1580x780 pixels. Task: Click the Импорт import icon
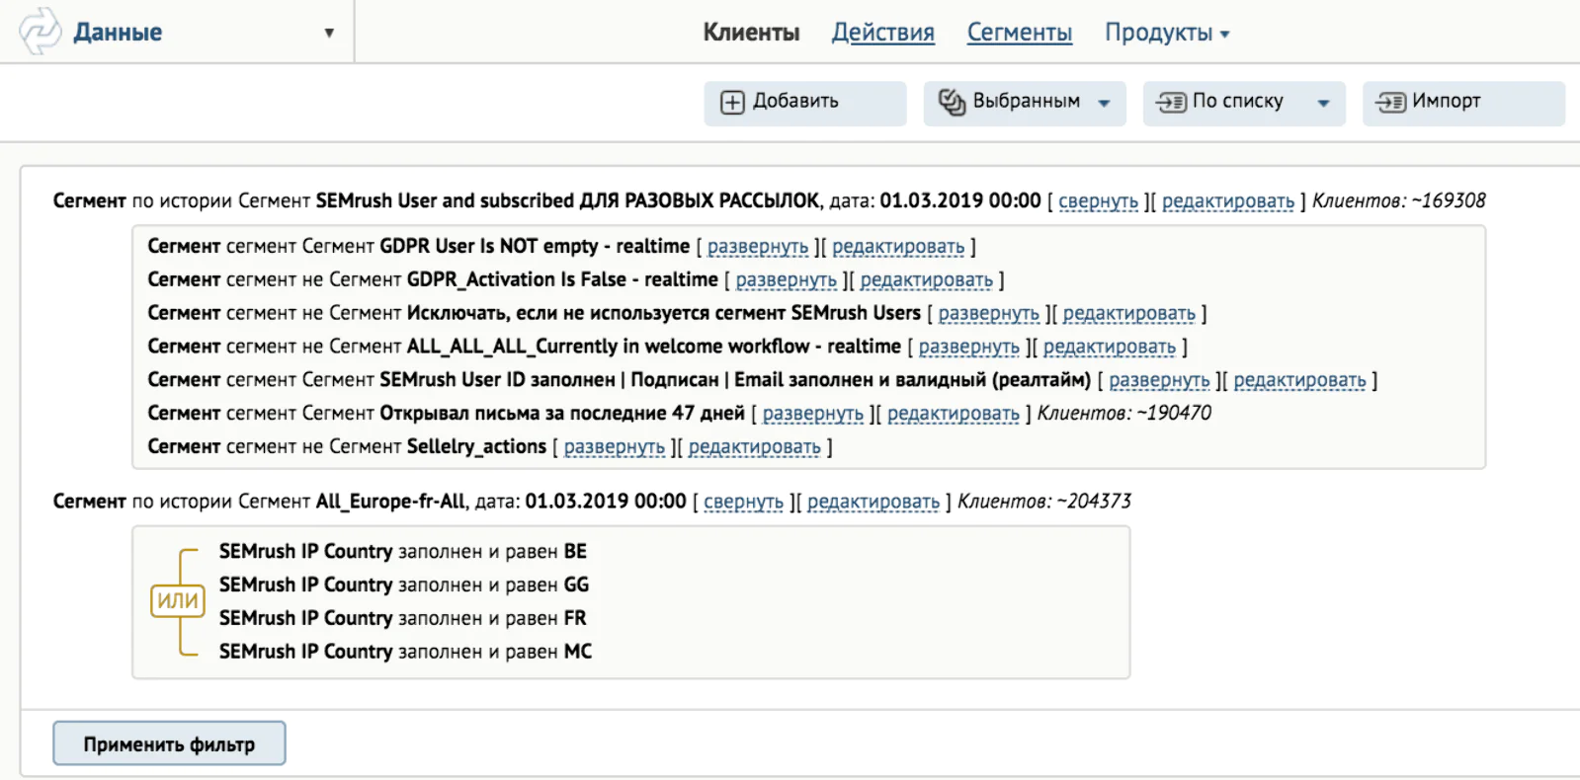coord(1391,103)
